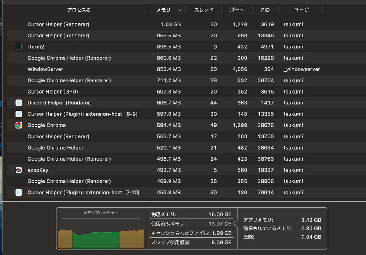Toggle sort direction chevron on メモリ column
This screenshot has width=366, height=255.
pos(180,10)
